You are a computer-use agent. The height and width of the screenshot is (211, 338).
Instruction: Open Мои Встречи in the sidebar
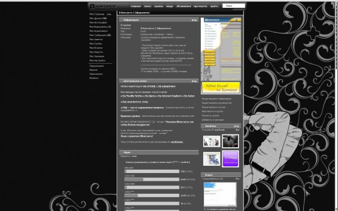[x=96, y=48]
